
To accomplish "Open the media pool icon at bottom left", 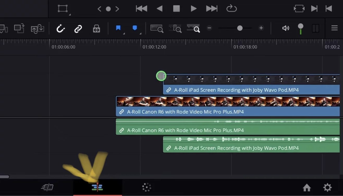I will [47, 187].
